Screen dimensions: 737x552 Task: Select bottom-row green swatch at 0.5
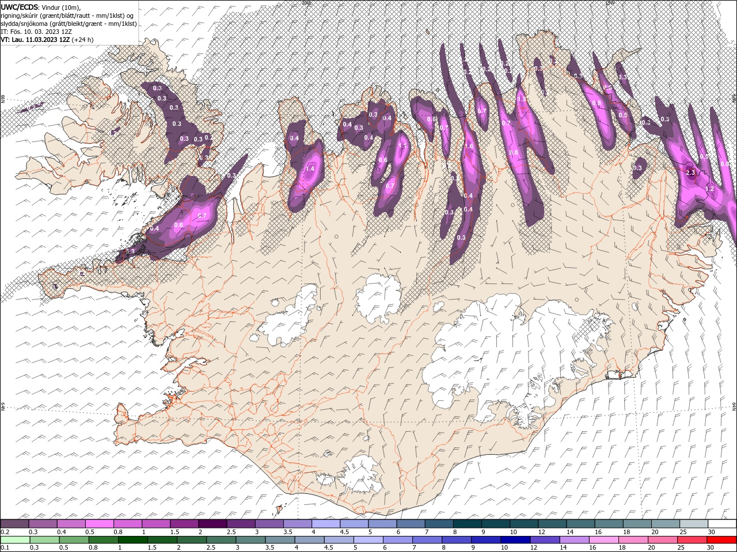tap(74, 540)
